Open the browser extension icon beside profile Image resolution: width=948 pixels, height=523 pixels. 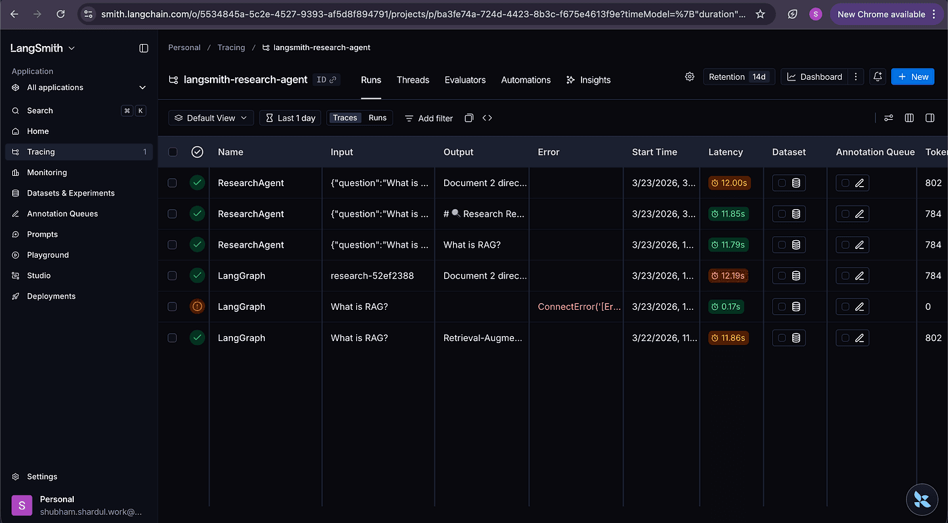[793, 14]
